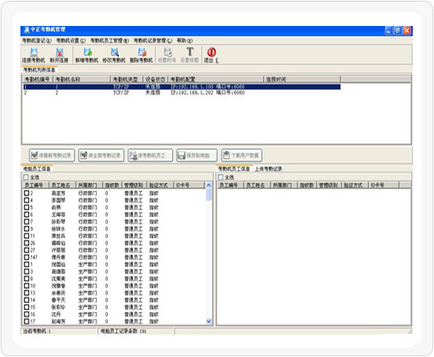Click the 修改考勤机 edit device icon
This screenshot has width=434, height=357.
tap(114, 55)
